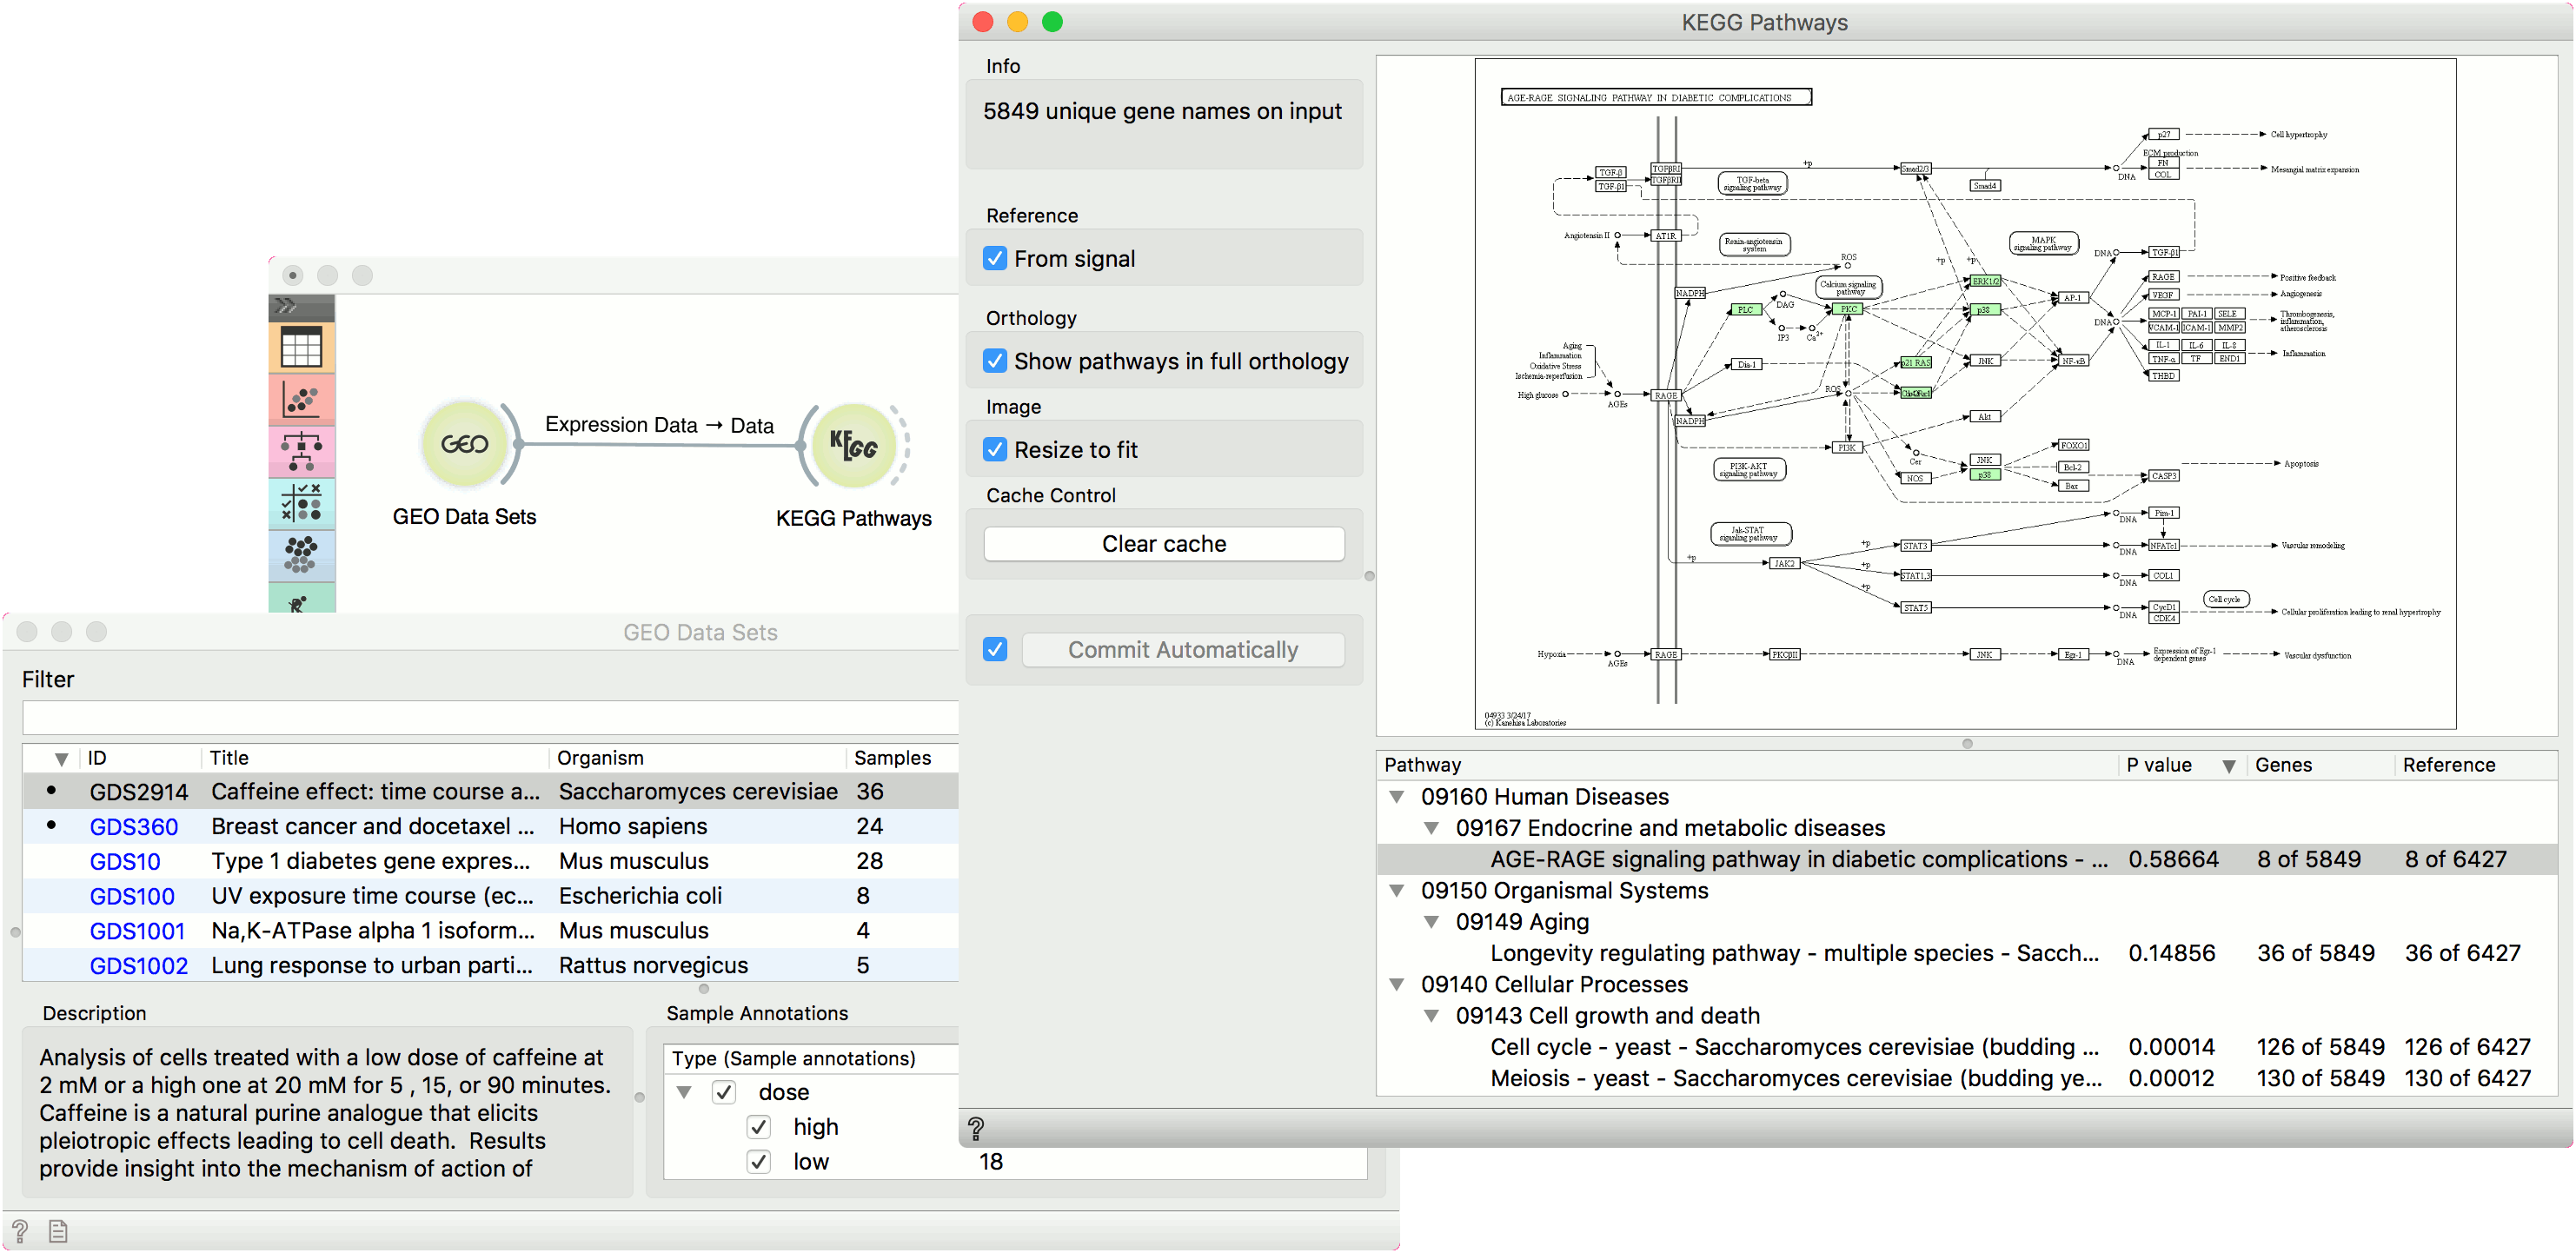
Task: Sort datasets by Organism column header
Action: (600, 758)
